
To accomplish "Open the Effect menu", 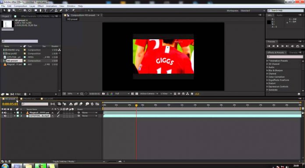I will [40, 6].
